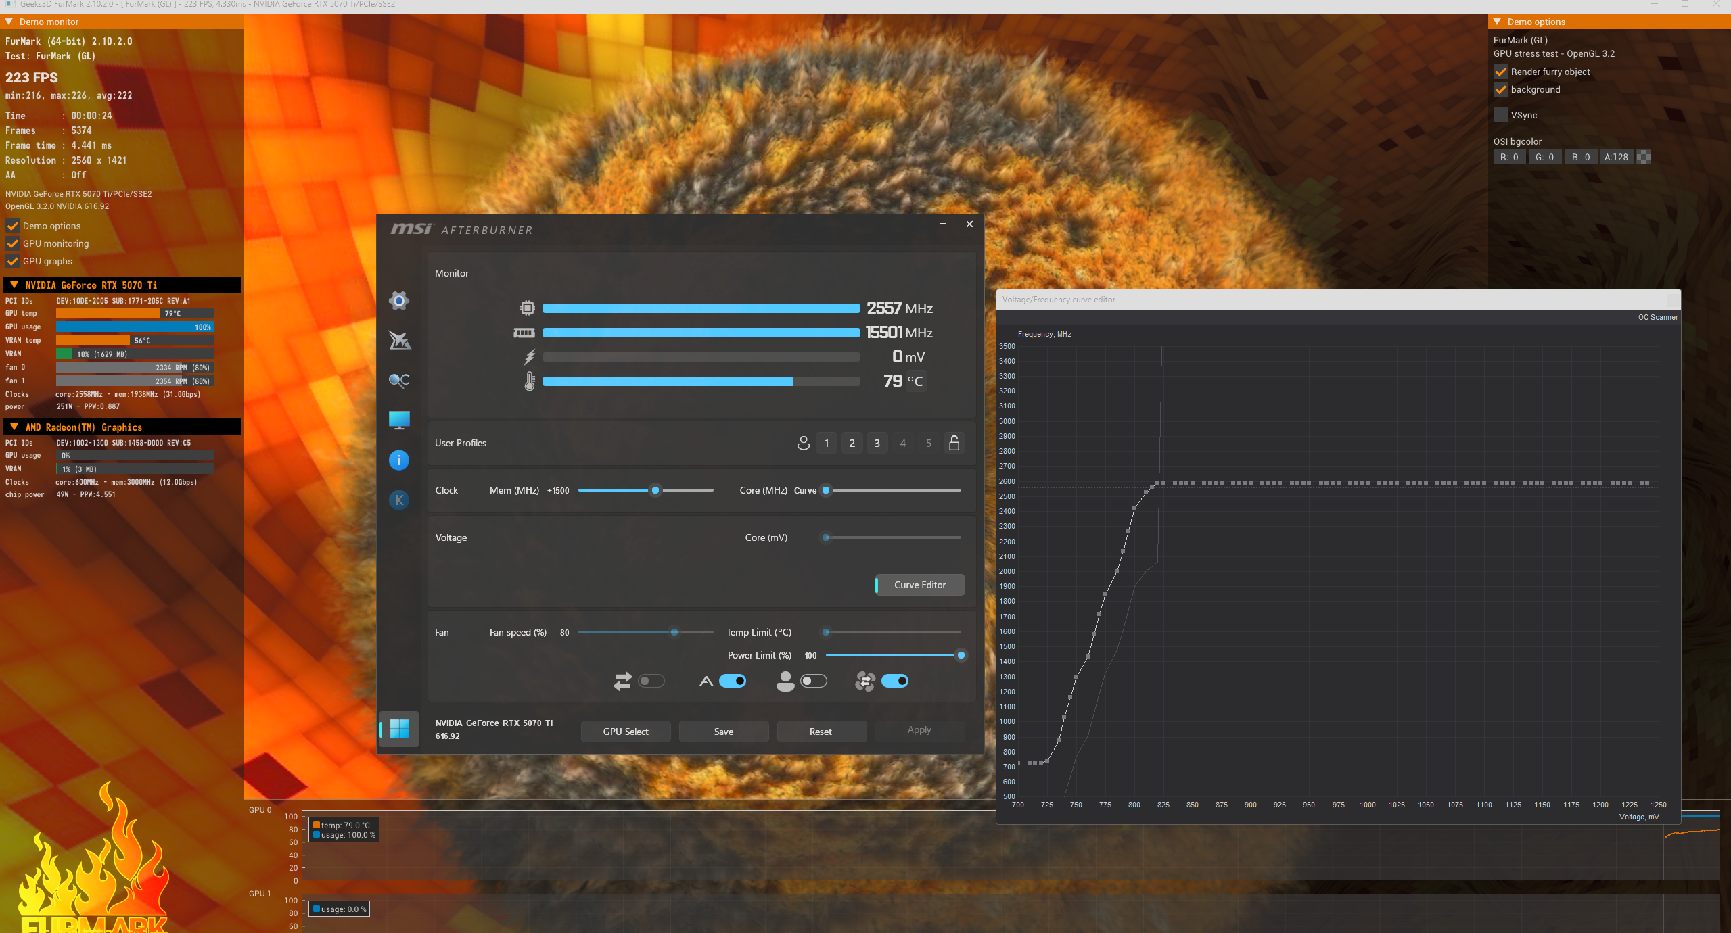Click the user profile person icon
Viewport: 1731px width, 933px height.
pos(804,444)
